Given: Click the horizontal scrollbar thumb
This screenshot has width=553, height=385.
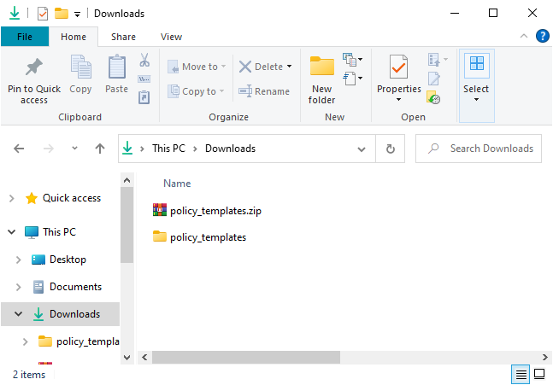Looking at the screenshot, I should point(246,357).
